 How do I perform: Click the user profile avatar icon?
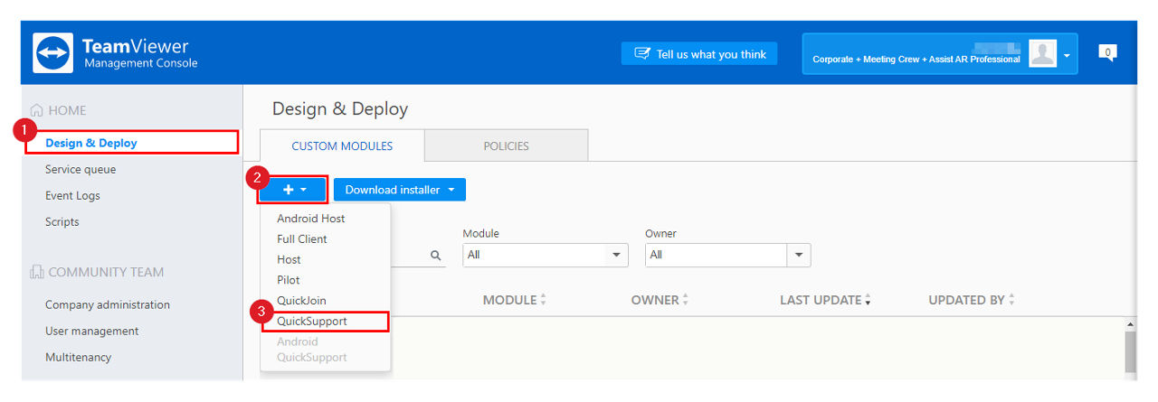pos(1043,54)
